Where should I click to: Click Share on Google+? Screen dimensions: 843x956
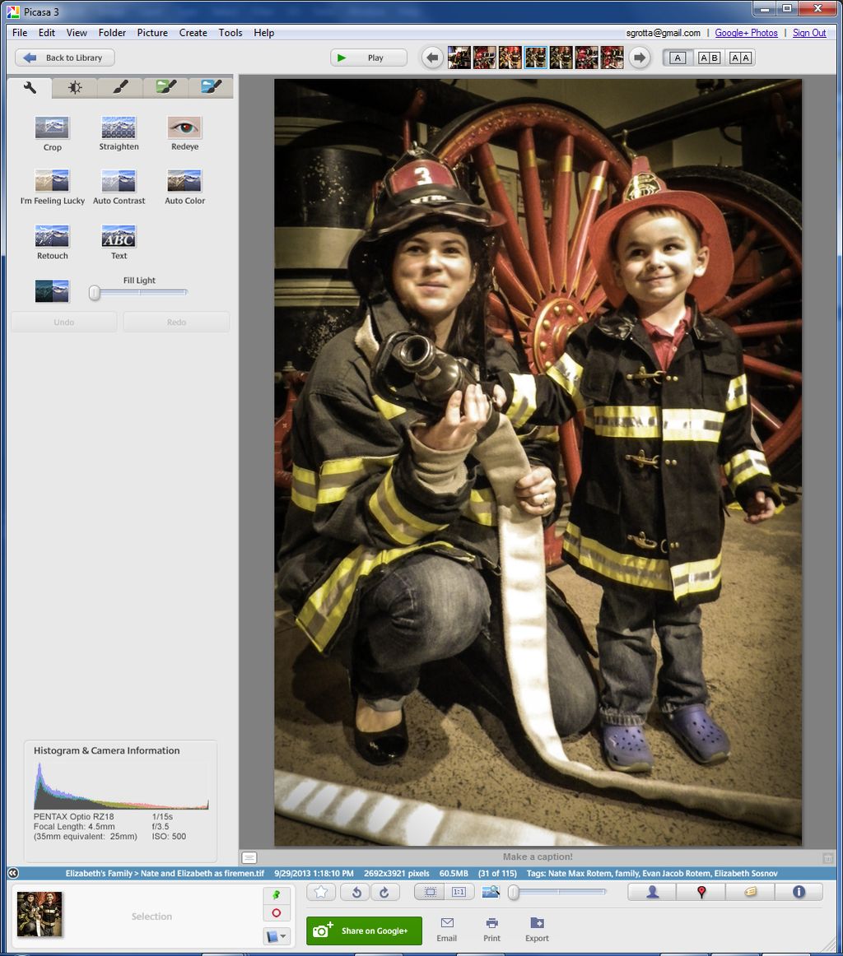click(x=363, y=930)
